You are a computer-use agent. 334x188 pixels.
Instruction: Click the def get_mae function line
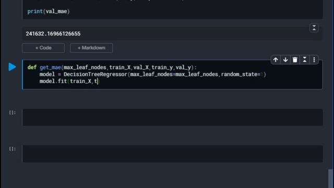pos(112,67)
